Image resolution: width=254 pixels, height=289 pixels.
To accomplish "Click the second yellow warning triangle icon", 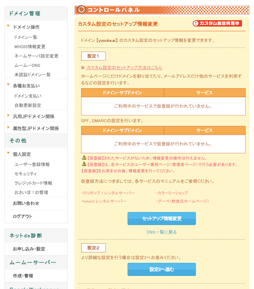I will (84, 164).
